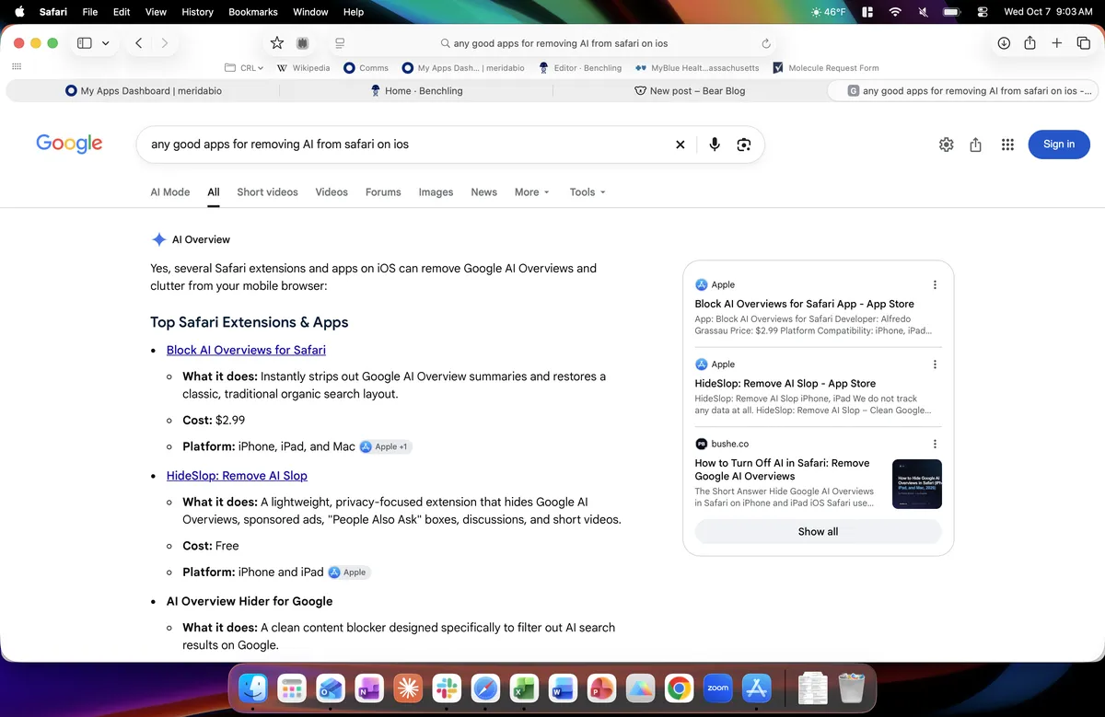
Task: Expand the Tools dropdown
Action: [587, 192]
